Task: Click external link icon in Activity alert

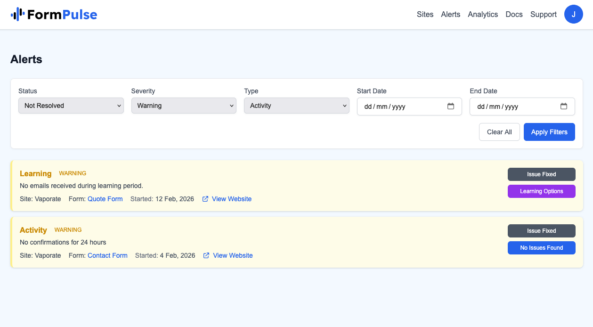Action: (x=206, y=255)
